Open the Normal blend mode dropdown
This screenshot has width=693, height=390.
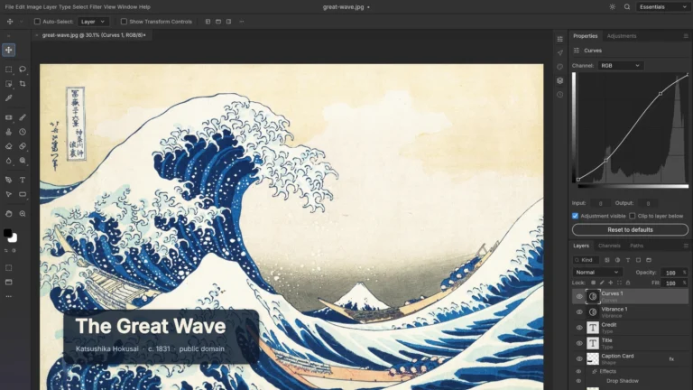(x=597, y=273)
